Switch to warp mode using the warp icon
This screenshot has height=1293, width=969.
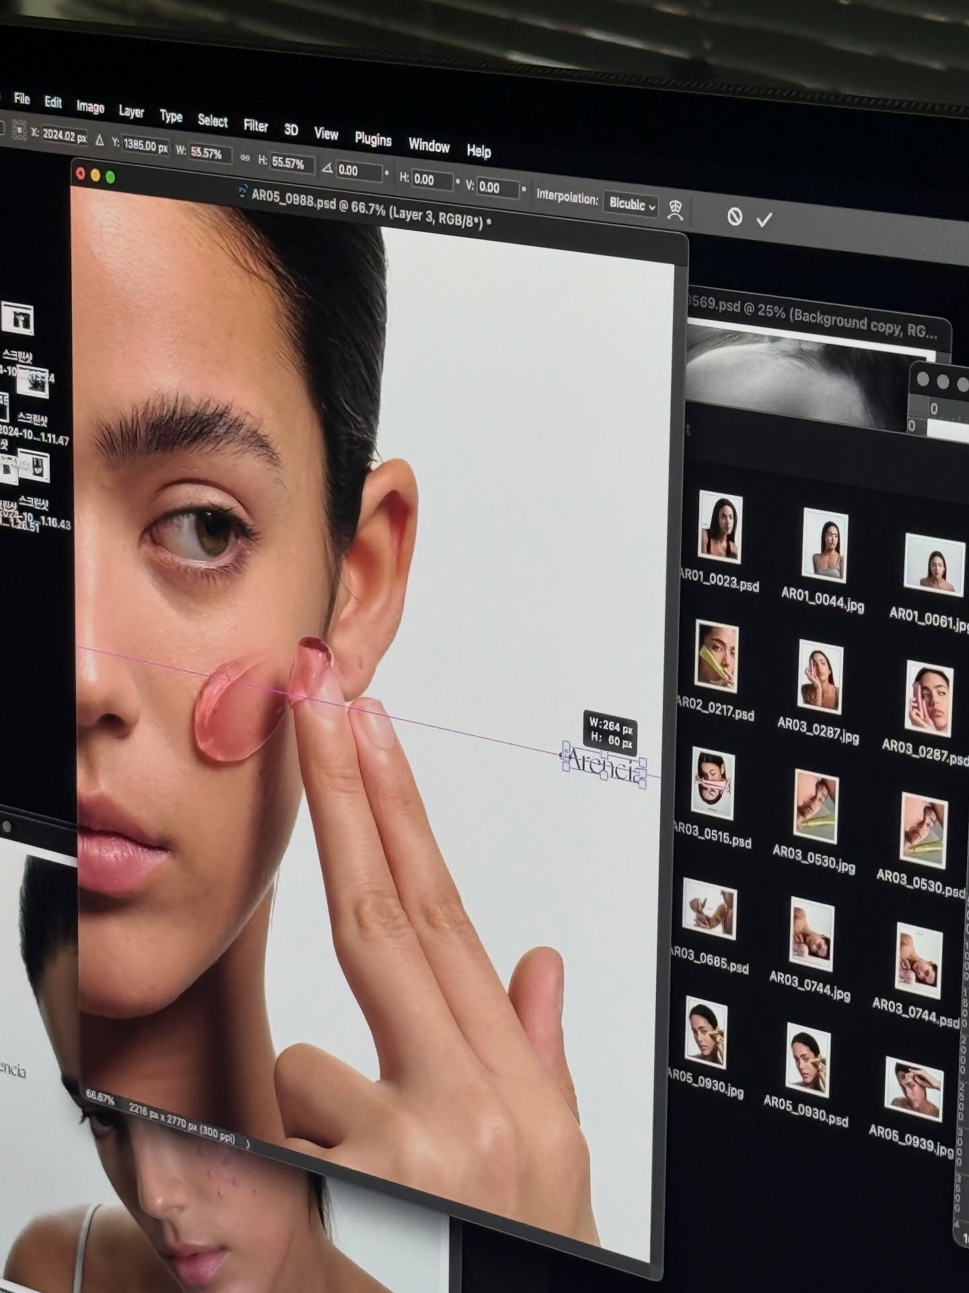pyautogui.click(x=676, y=210)
